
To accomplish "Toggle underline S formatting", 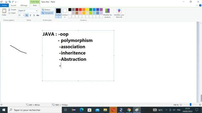I will pyautogui.click(x=34, y=15).
